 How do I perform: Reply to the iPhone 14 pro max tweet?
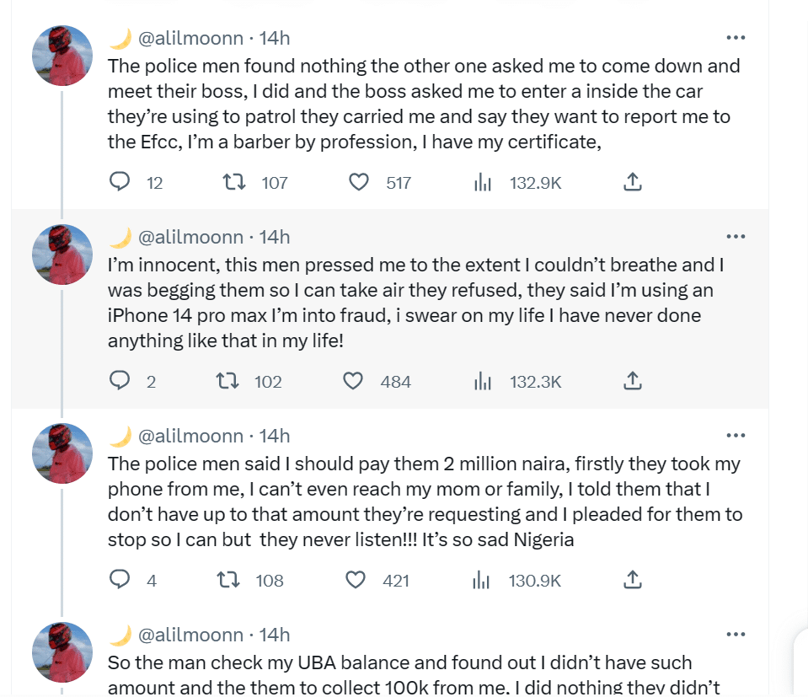(120, 382)
